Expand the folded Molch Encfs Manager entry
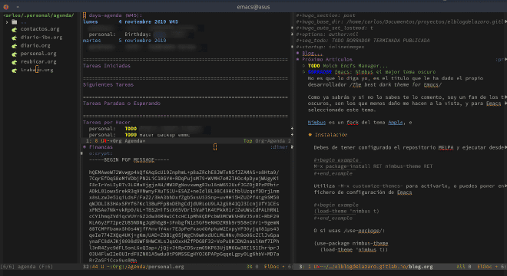Image resolution: width=507 pixels, height=276 pixels. tap(303, 66)
